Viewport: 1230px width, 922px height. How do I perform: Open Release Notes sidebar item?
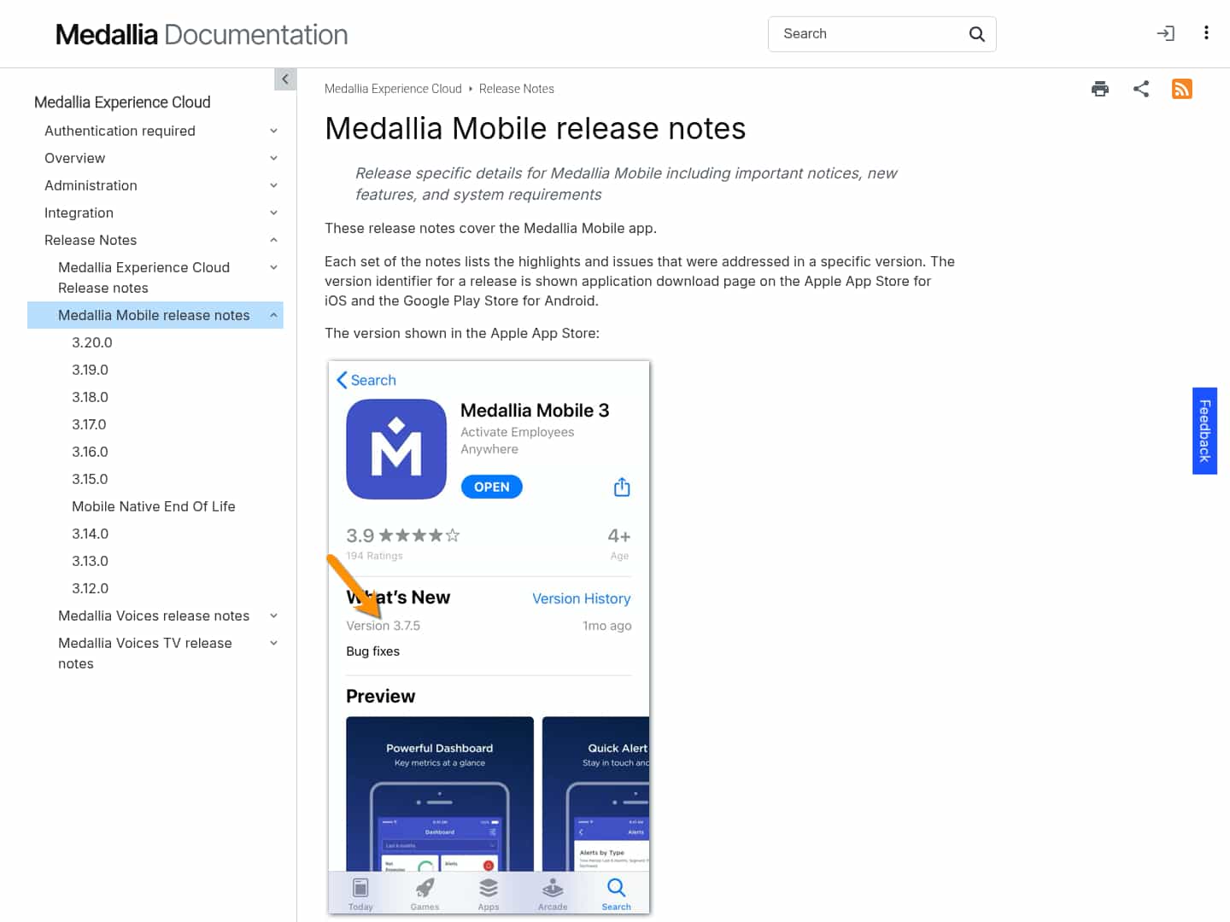pyautogui.click(x=91, y=240)
